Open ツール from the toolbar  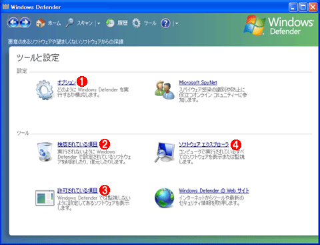point(150,23)
